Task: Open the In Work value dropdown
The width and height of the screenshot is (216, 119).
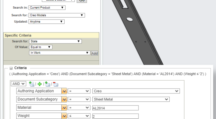Action: click(x=60, y=53)
